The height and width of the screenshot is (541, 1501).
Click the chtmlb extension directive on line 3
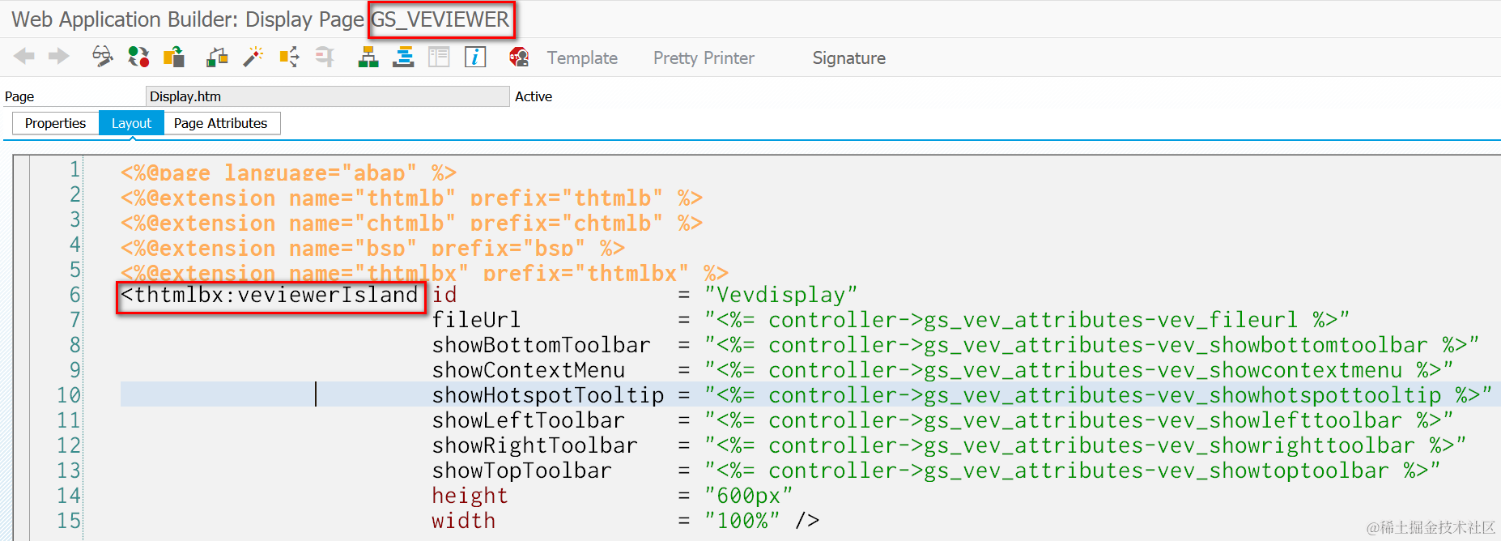click(x=411, y=223)
